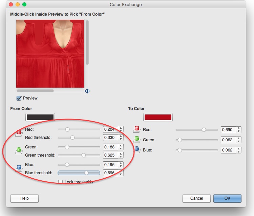
Task: Click the To Color red channel icon
Action: point(137,130)
